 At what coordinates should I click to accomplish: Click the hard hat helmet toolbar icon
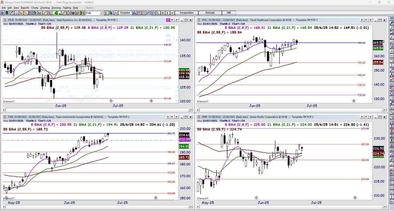coord(78,13)
